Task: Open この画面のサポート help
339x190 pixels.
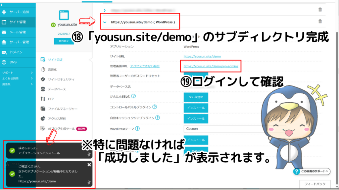Action: 312,172
